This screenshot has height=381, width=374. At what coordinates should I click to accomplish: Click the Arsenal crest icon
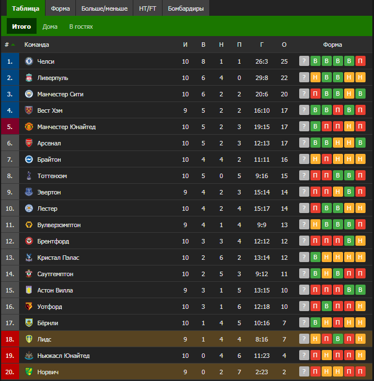point(29,143)
